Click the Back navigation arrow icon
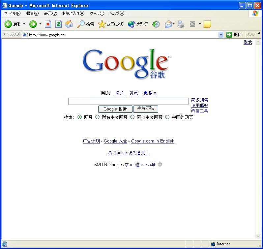263x249 pixels. click(8, 24)
